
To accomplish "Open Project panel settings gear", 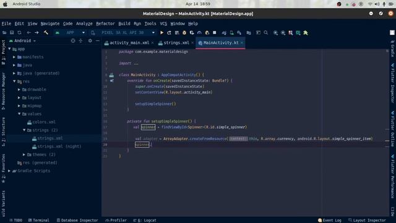I will point(90,41).
